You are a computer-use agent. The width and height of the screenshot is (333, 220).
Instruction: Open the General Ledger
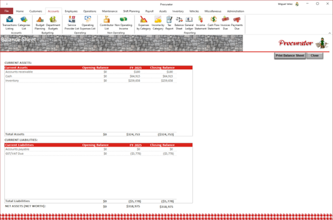pyautogui.click(x=189, y=22)
